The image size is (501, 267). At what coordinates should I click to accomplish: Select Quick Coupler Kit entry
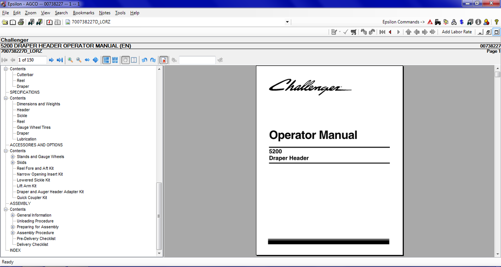coord(32,198)
